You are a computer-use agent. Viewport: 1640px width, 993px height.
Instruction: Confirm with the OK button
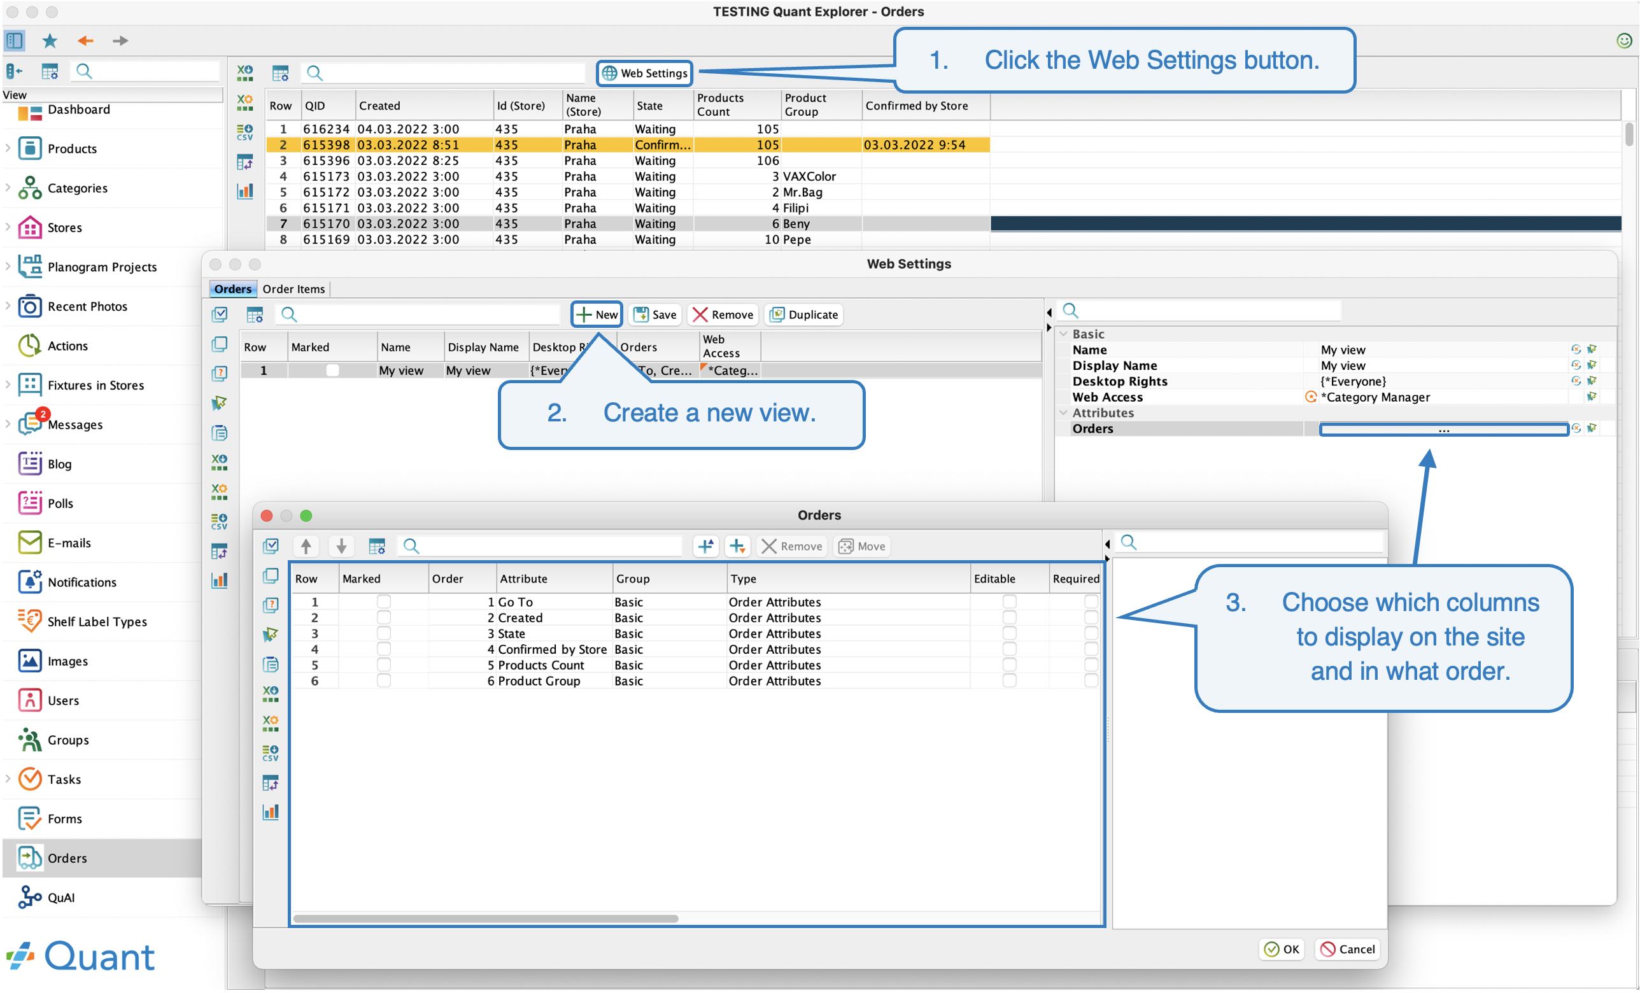pyautogui.click(x=1282, y=950)
